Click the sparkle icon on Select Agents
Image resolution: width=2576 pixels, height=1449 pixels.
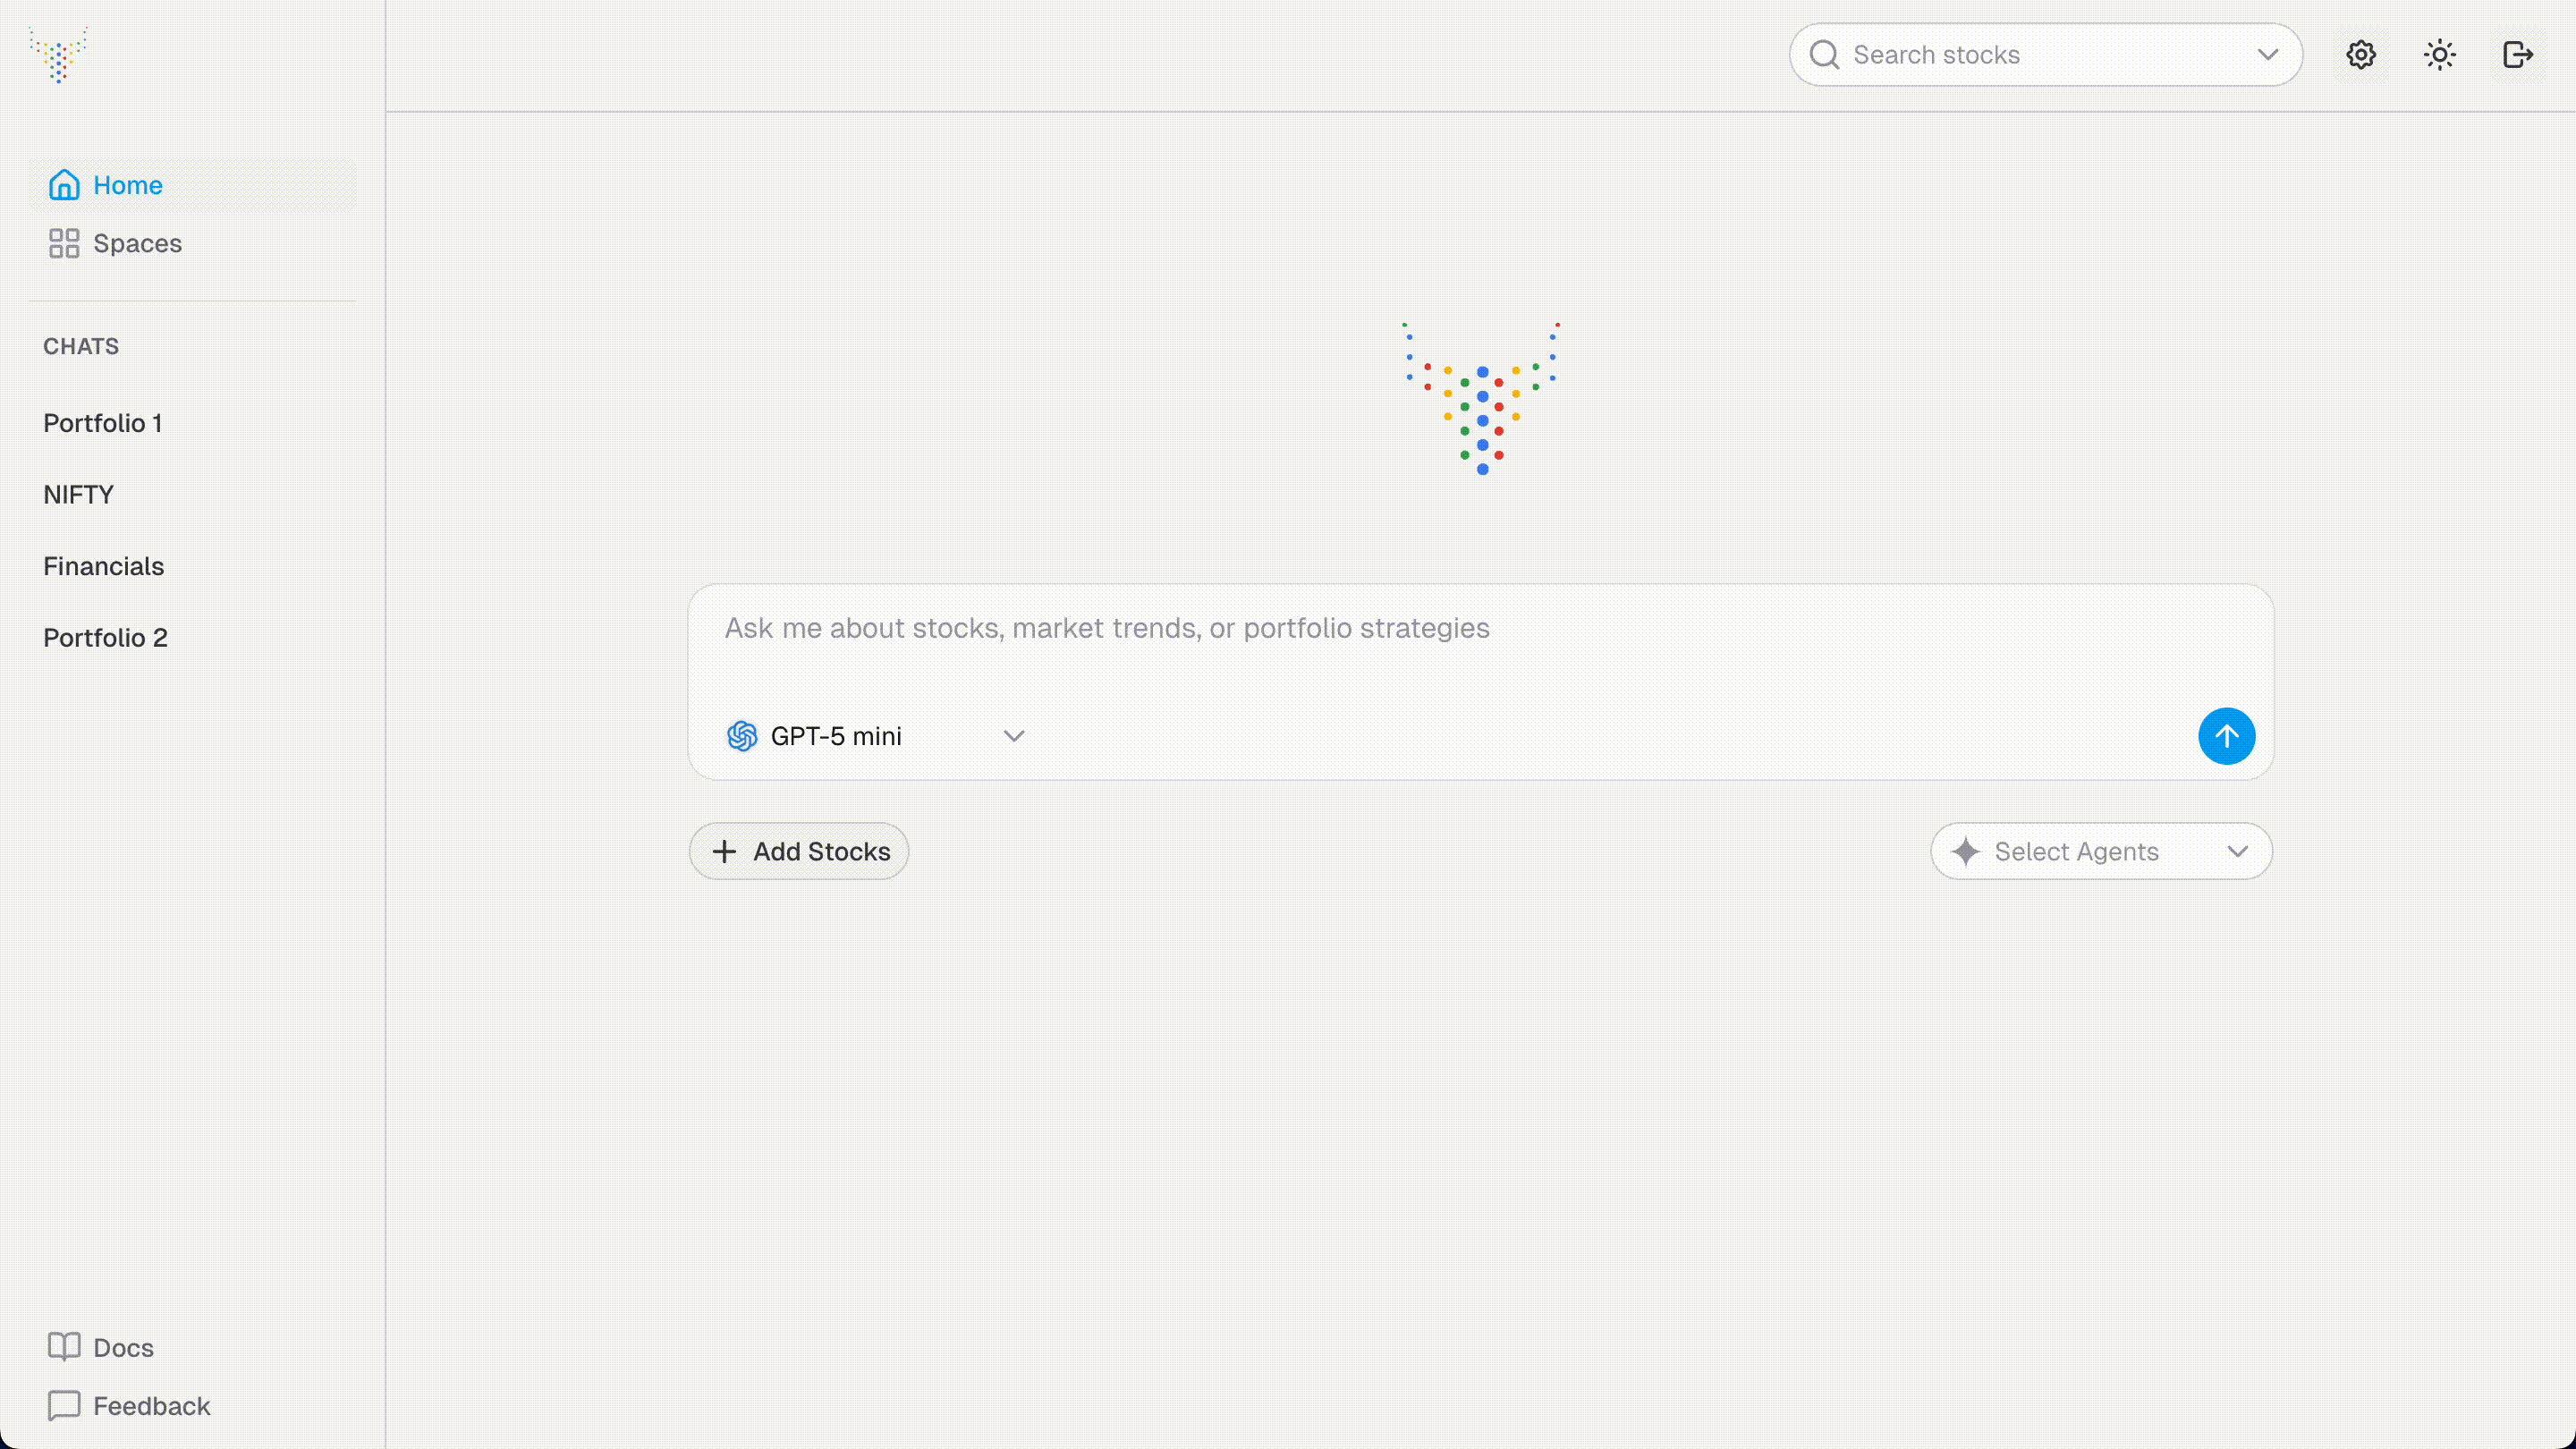pos(1966,851)
